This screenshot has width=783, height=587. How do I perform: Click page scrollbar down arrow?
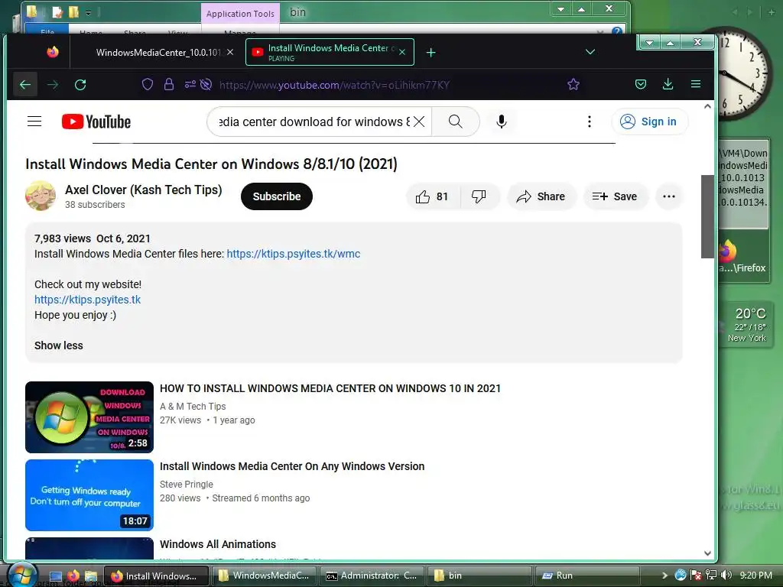pyautogui.click(x=707, y=553)
